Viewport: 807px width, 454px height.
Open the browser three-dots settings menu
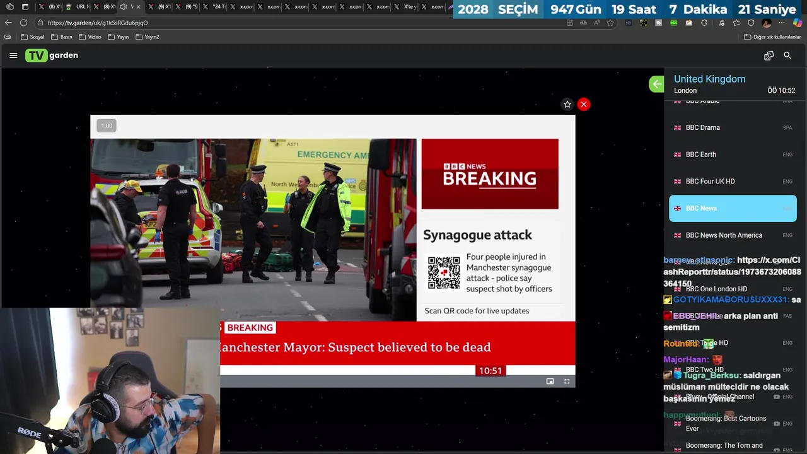(782, 23)
